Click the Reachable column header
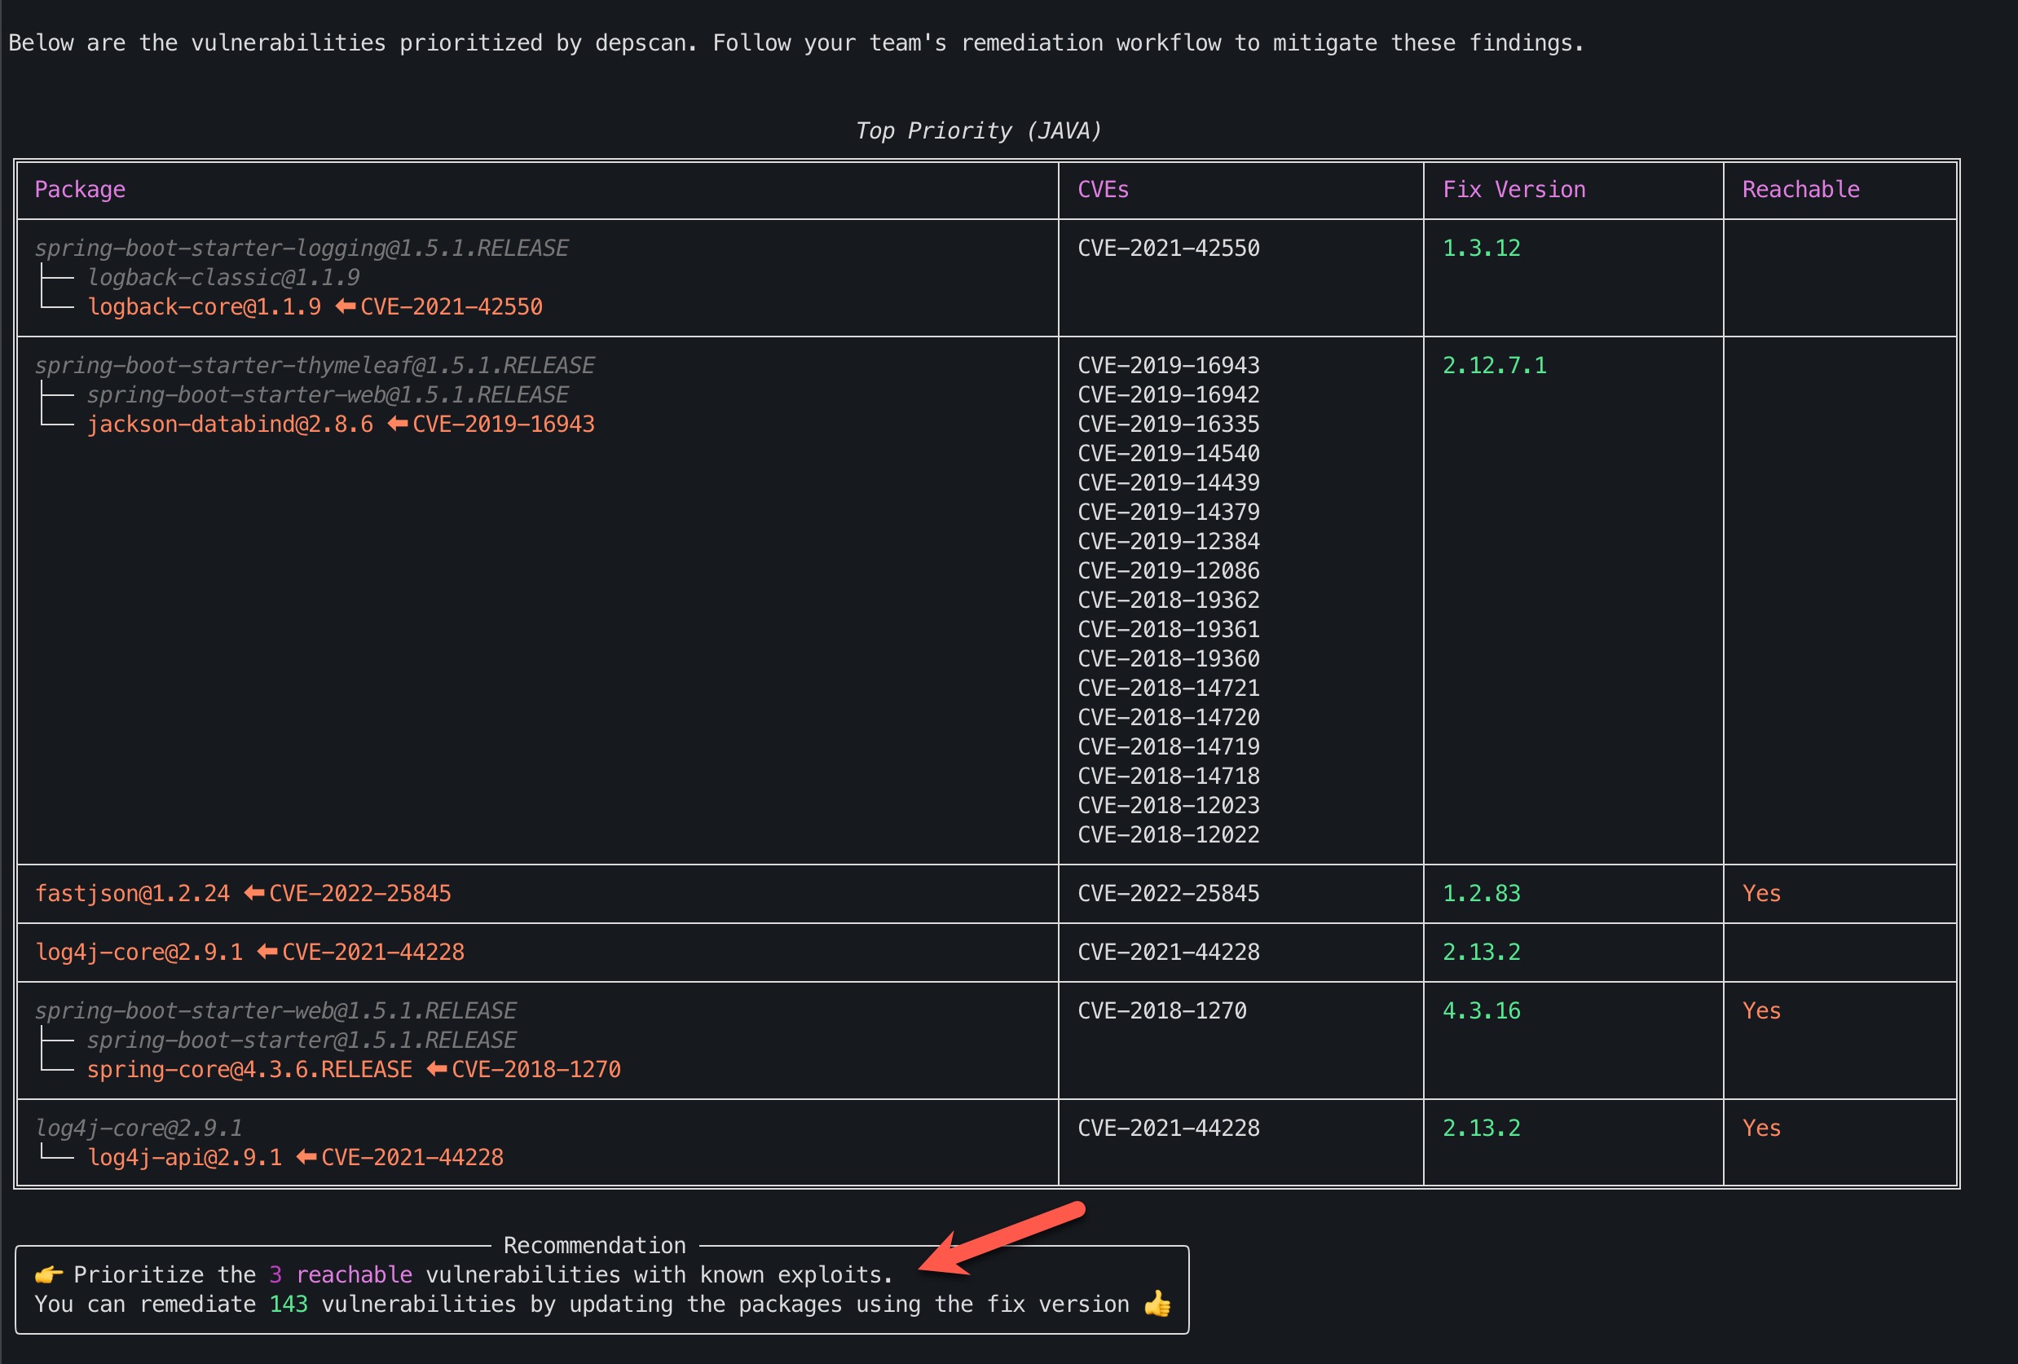Viewport: 2018px width, 1364px height. point(1801,189)
